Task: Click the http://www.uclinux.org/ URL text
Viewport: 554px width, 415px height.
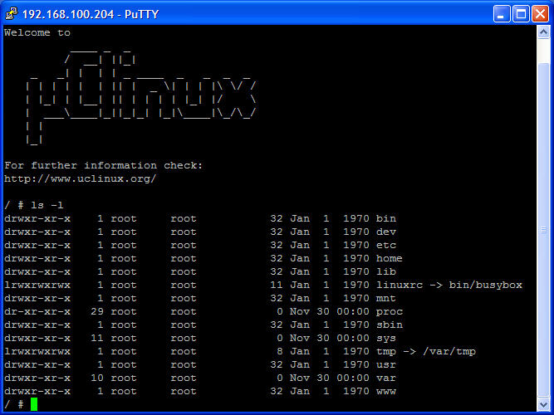Action: click(81, 178)
